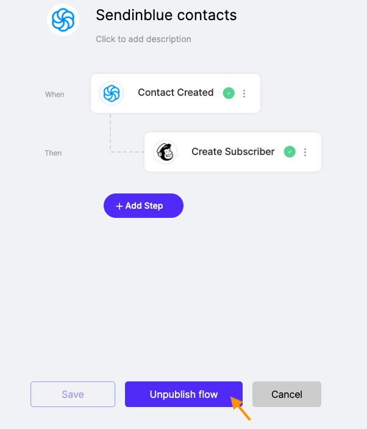The image size is (367, 429).
Task: Open the Create Subscriber action card
Action: 233,152
